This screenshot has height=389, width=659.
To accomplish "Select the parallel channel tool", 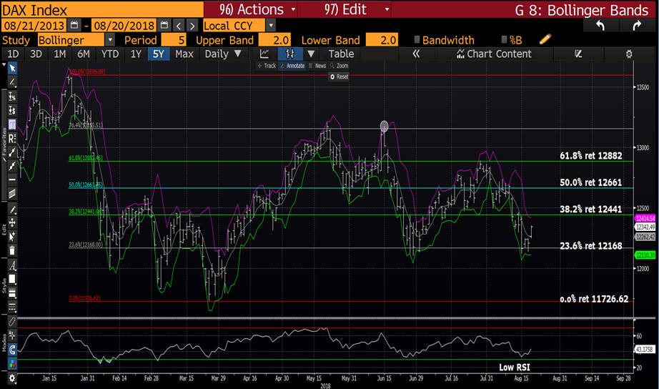I will [x=12, y=194].
